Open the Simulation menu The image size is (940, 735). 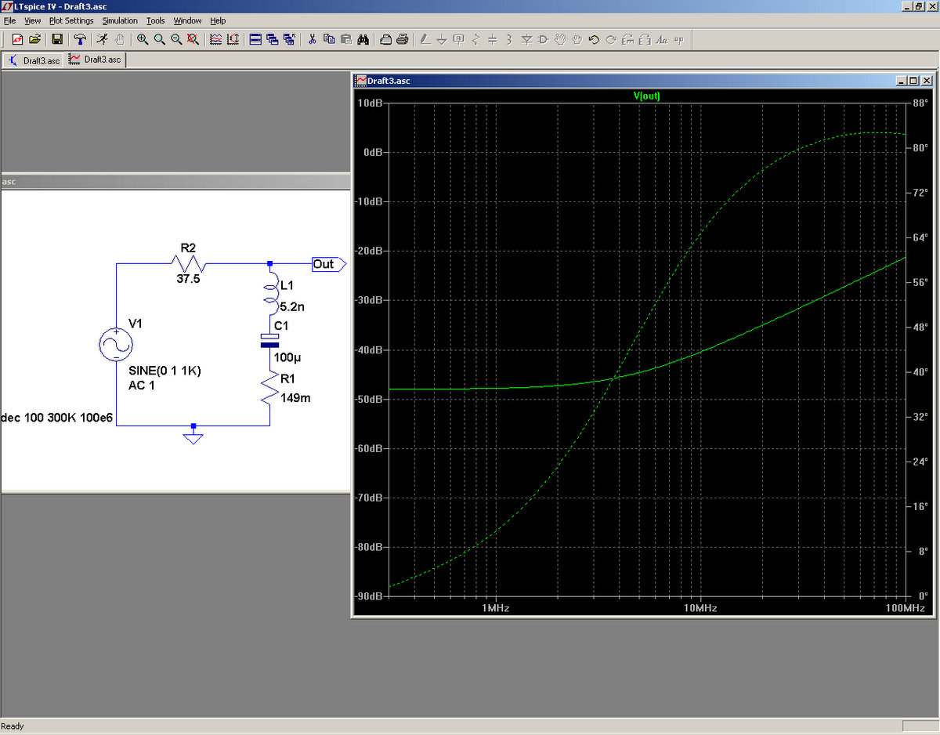tap(120, 20)
